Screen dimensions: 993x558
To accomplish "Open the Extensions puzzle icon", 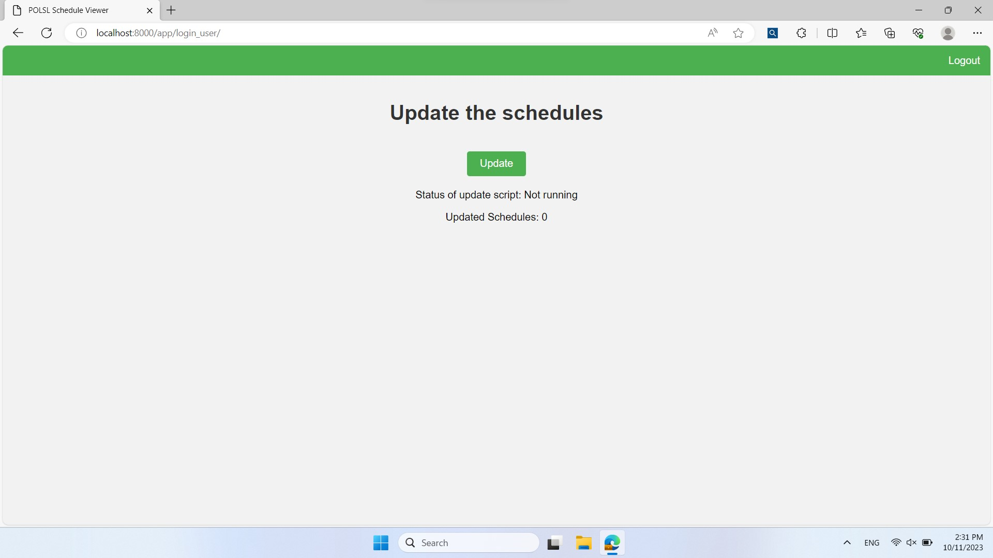I will 802,33.
